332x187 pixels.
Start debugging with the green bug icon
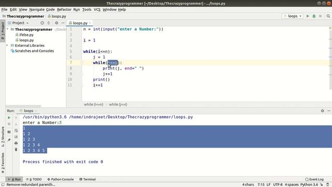tap(314, 16)
